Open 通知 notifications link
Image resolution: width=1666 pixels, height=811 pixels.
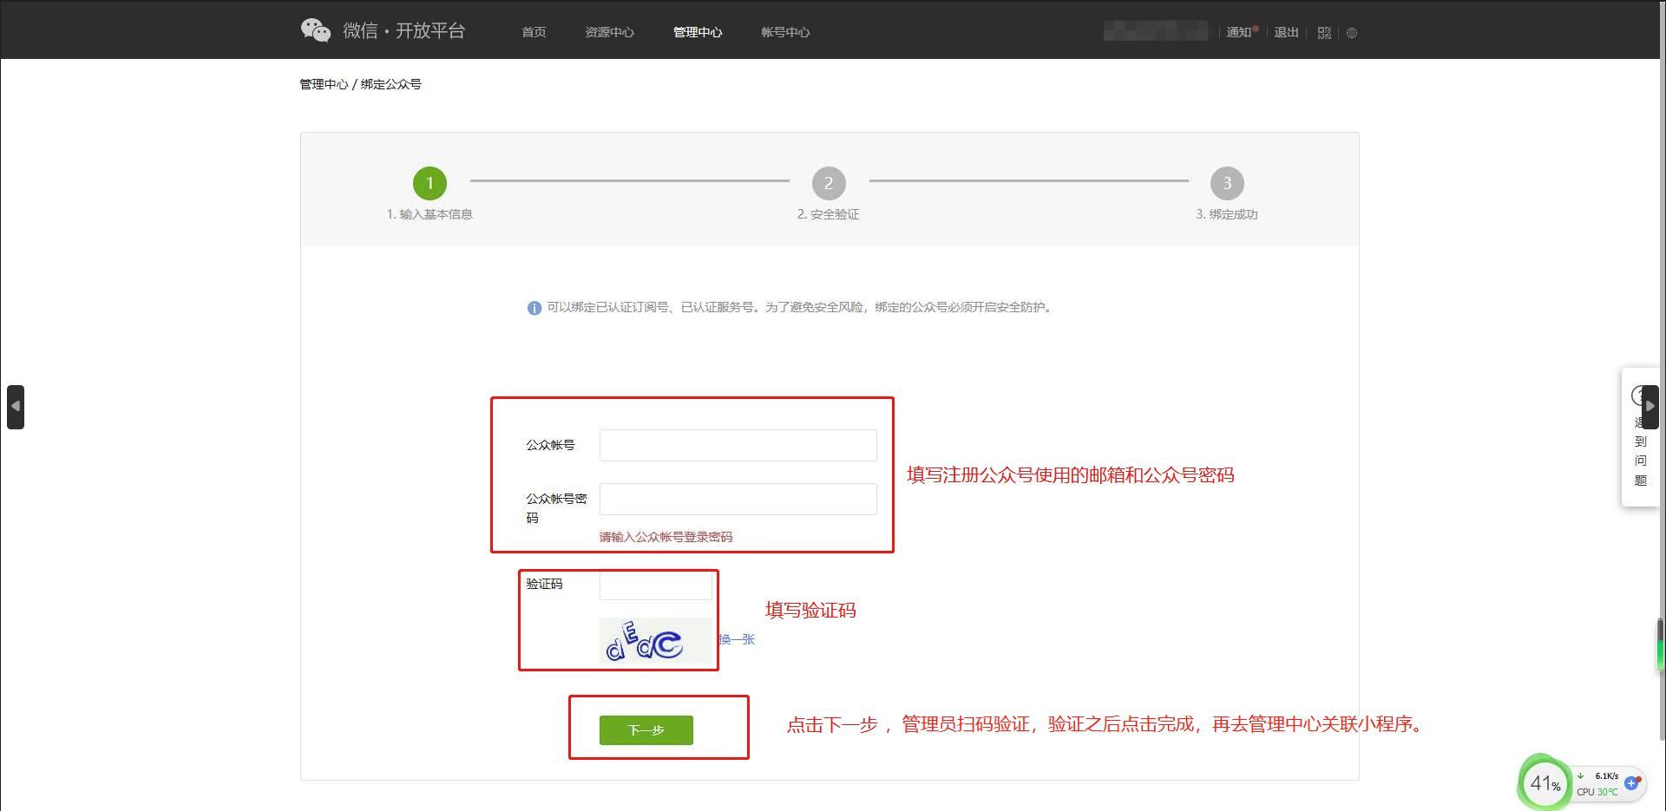click(x=1238, y=32)
